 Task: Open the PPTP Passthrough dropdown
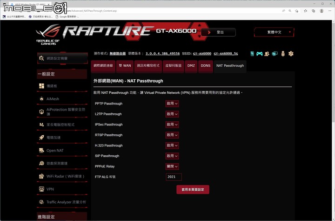[x=172, y=104]
